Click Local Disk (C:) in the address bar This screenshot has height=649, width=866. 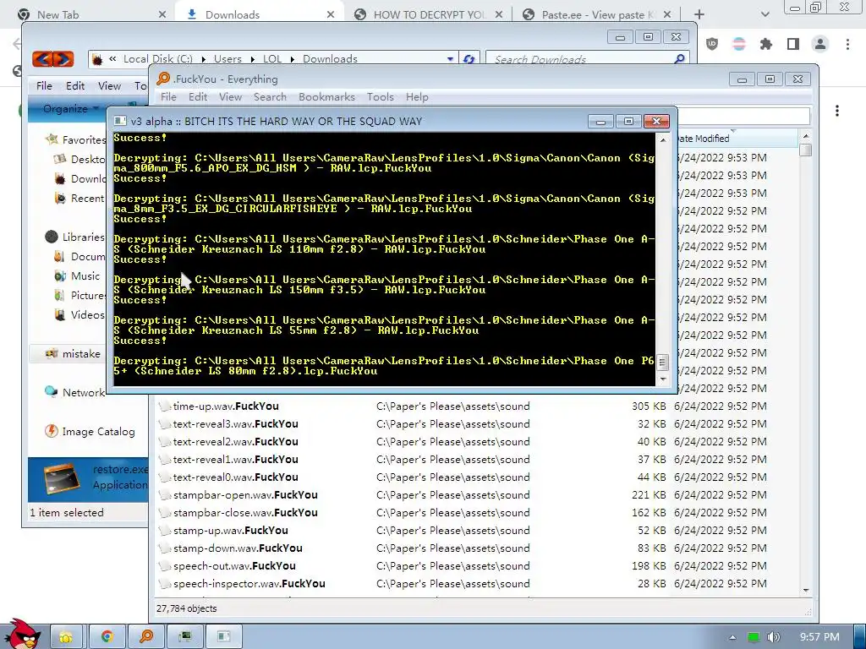click(x=158, y=59)
